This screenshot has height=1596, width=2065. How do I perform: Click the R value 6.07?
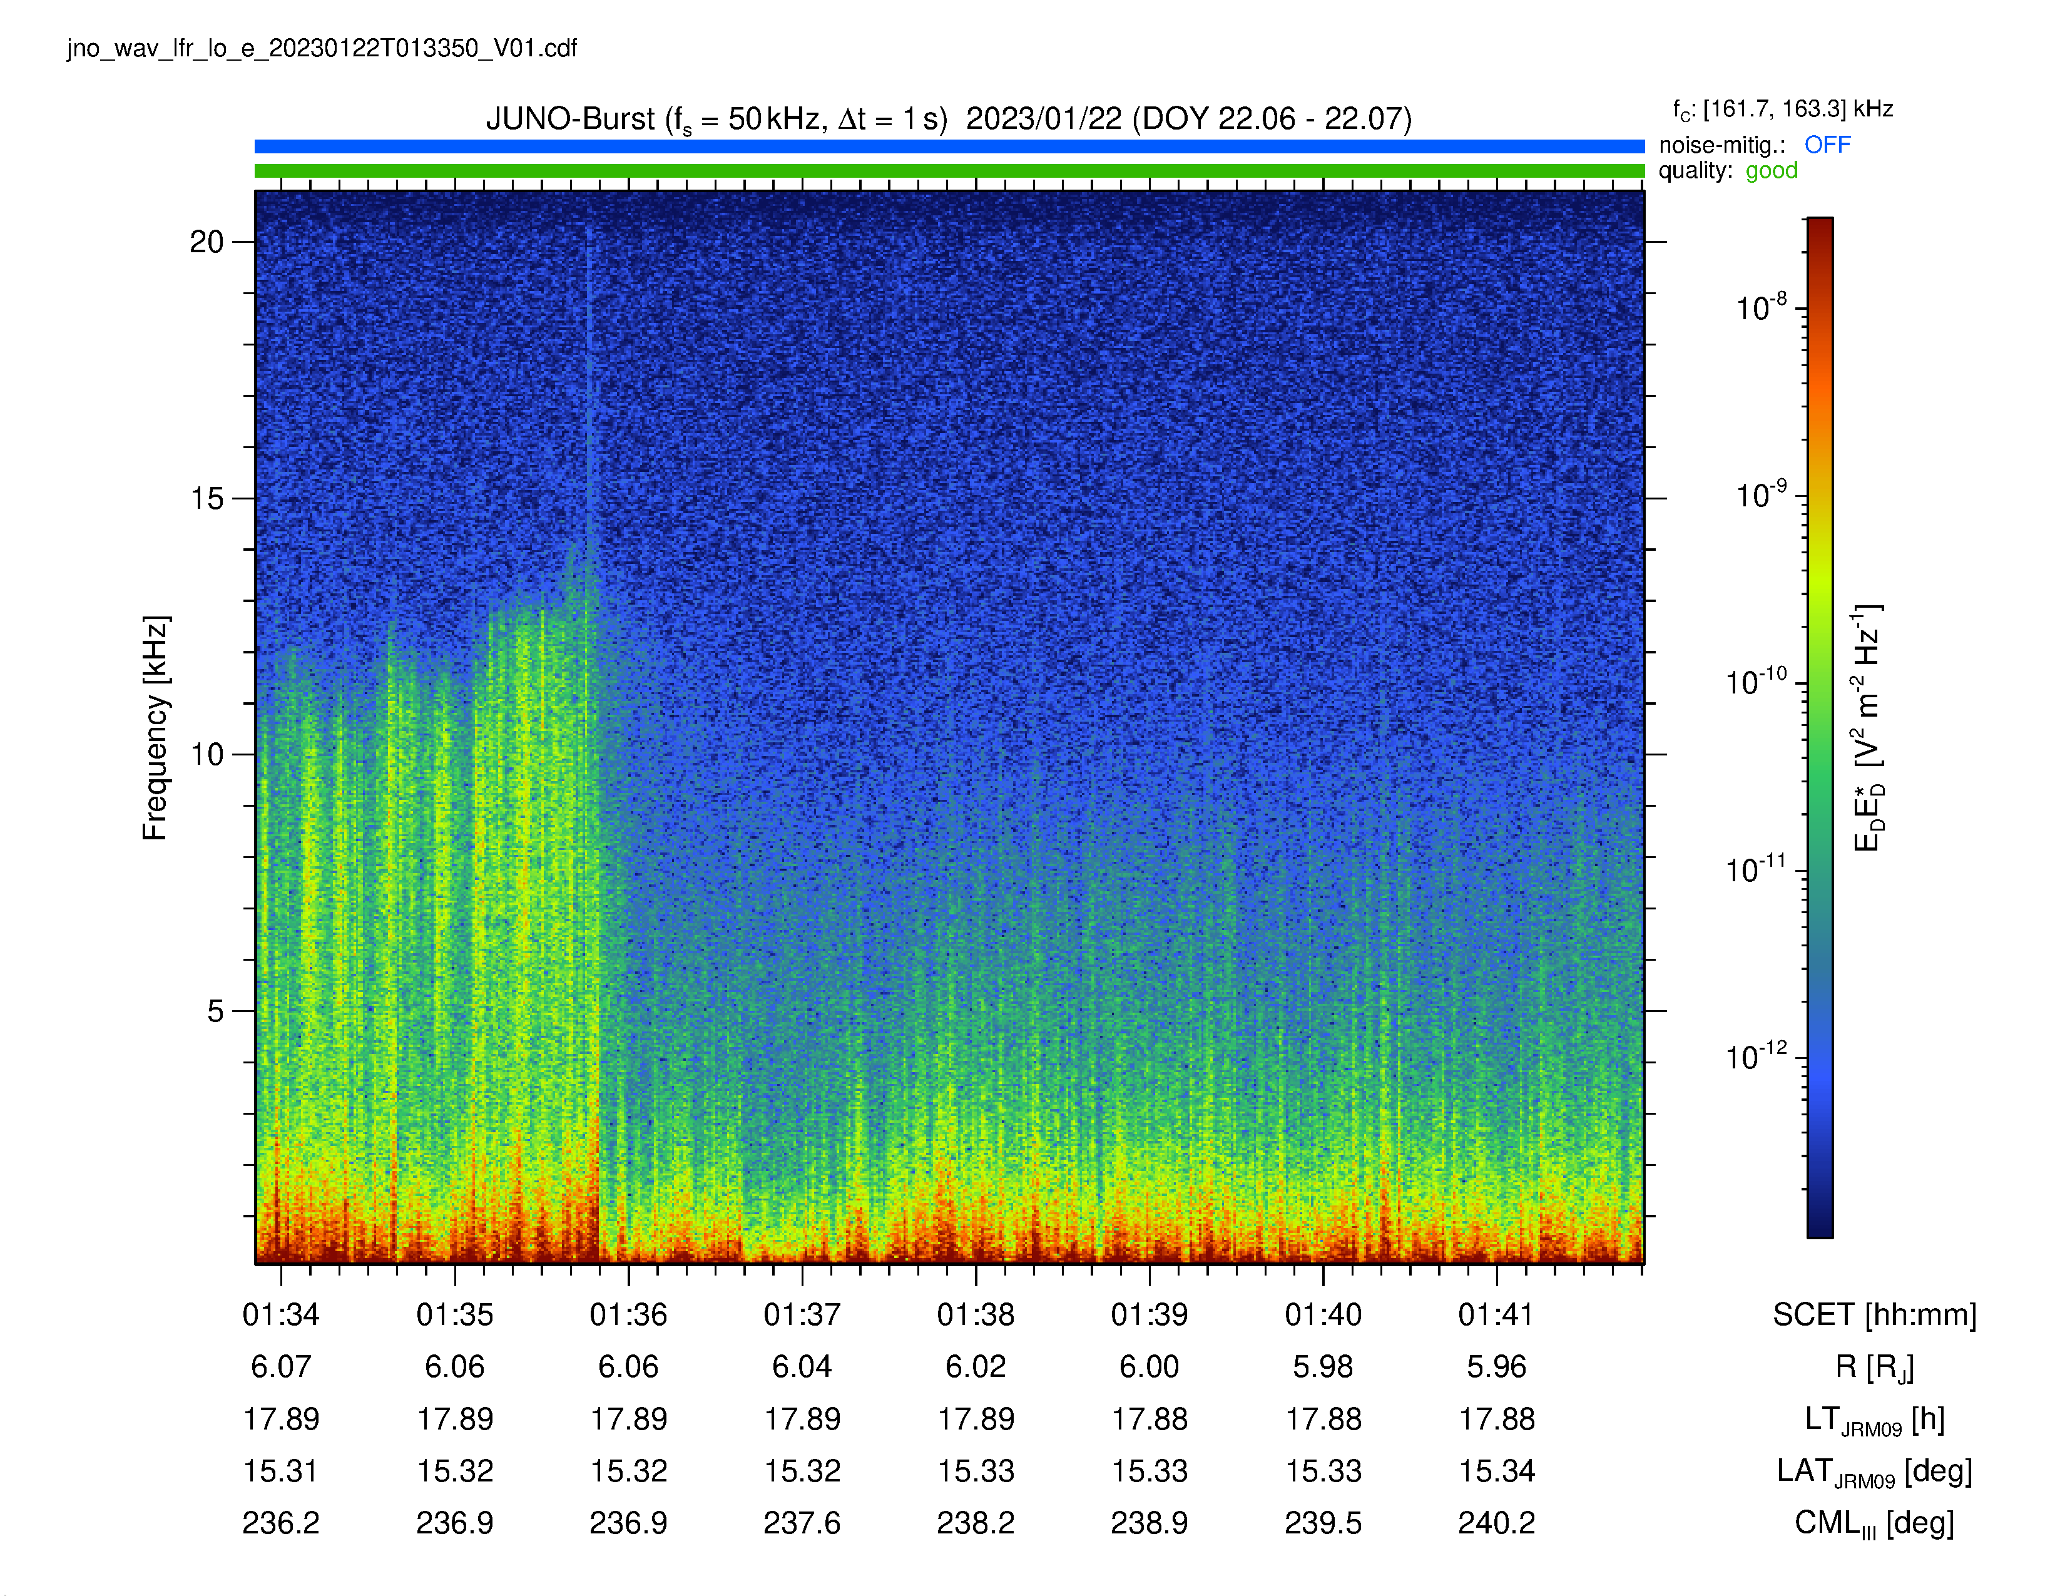coord(281,1366)
